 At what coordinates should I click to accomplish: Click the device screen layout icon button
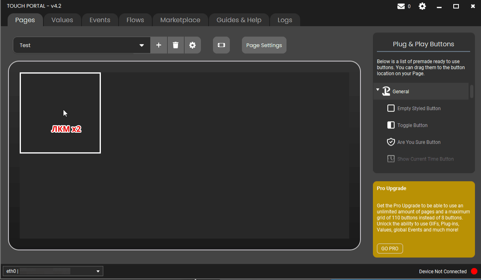click(221, 45)
